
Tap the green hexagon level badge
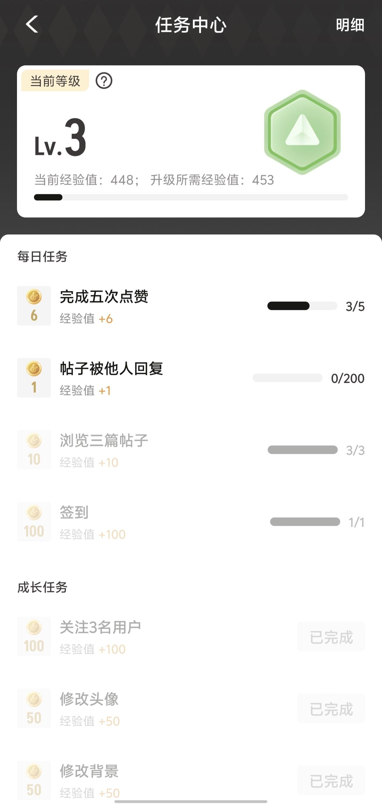(x=302, y=132)
